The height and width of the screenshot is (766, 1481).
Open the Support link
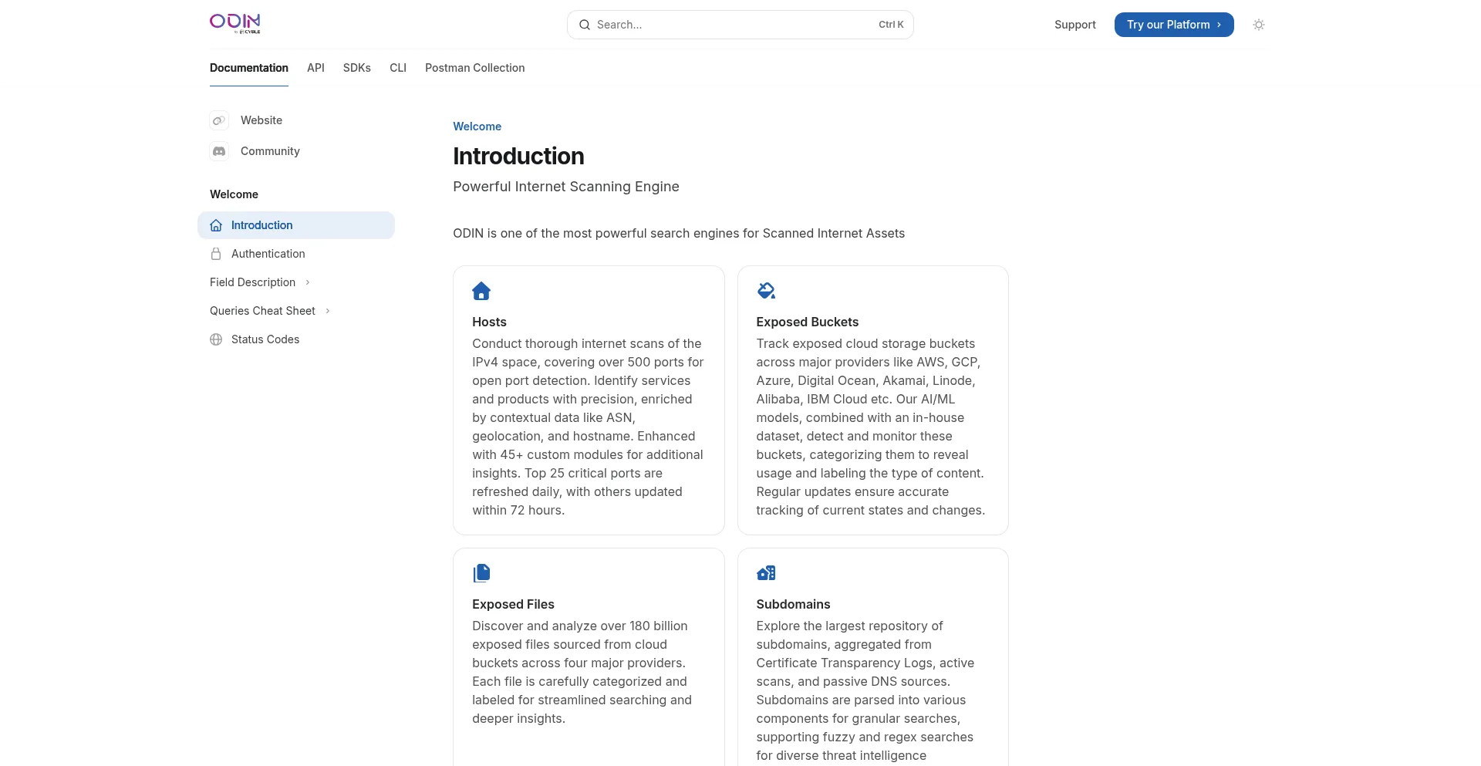click(x=1074, y=25)
